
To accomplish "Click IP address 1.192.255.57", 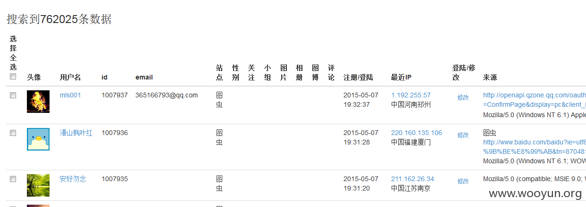I will [411, 95].
